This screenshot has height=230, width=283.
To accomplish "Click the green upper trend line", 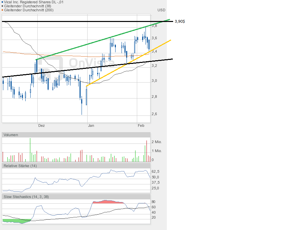I will coord(100,43).
